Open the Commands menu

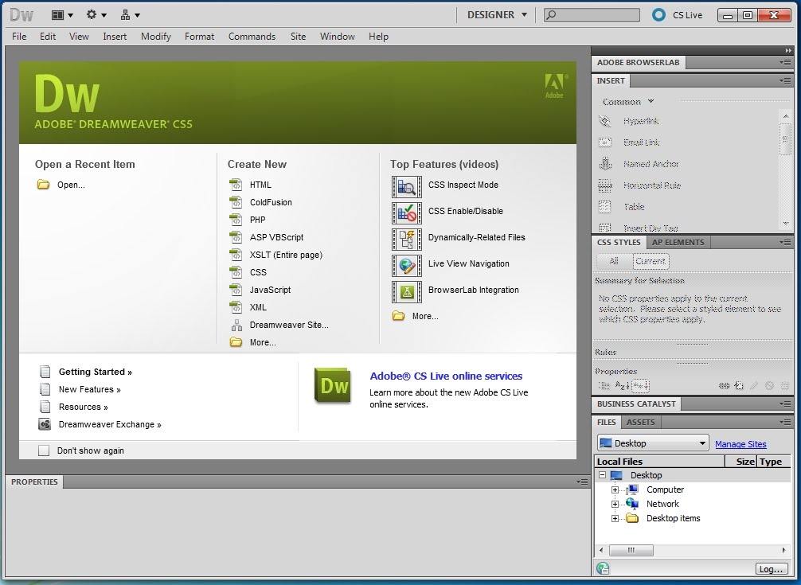(252, 37)
